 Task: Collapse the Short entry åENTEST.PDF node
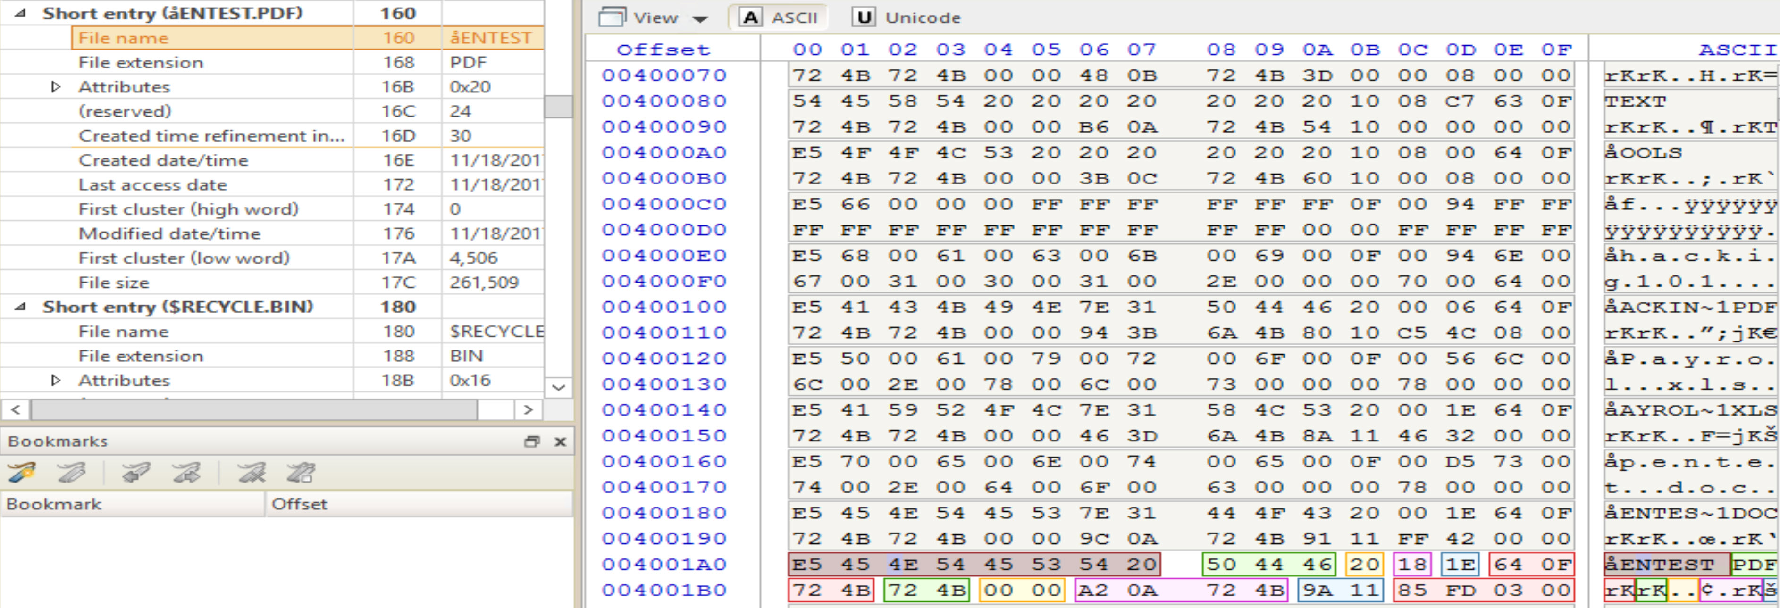coord(20,13)
